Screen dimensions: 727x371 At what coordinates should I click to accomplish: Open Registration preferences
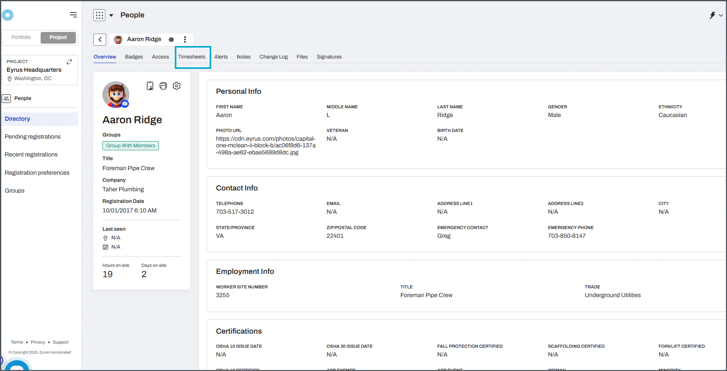tap(37, 173)
